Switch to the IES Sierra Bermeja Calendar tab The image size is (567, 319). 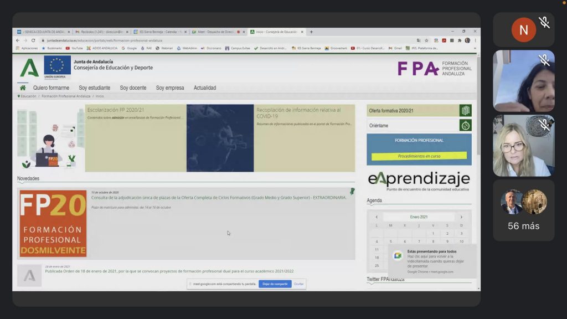point(159,32)
